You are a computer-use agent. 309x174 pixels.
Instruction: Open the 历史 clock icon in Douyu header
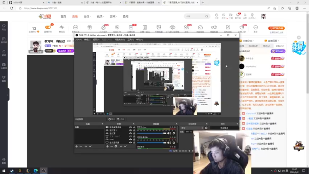[x=217, y=15]
